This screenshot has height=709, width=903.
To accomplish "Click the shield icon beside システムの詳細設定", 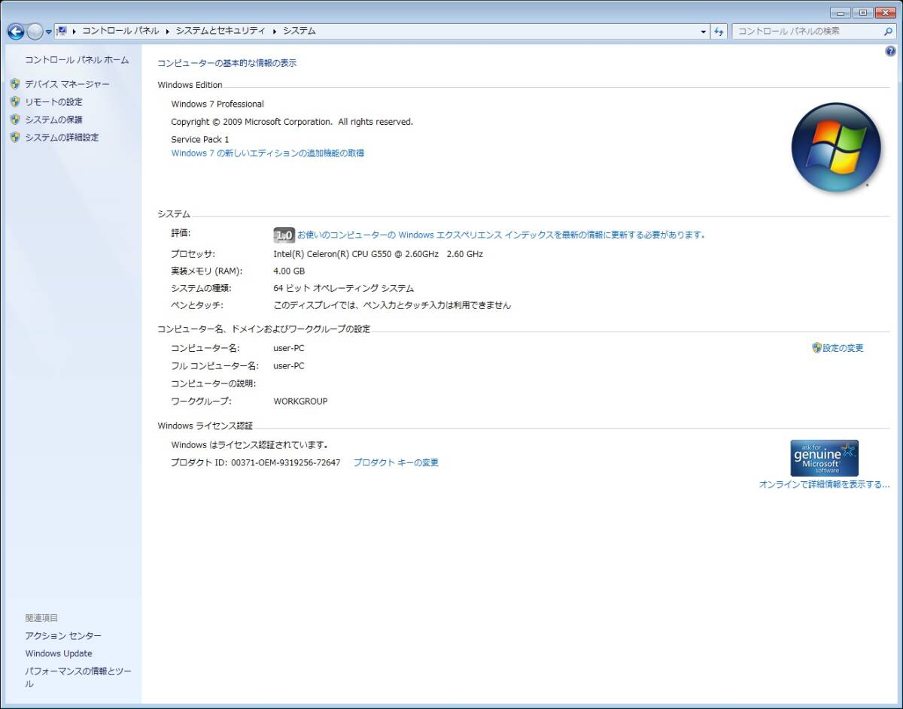I will [x=15, y=137].
